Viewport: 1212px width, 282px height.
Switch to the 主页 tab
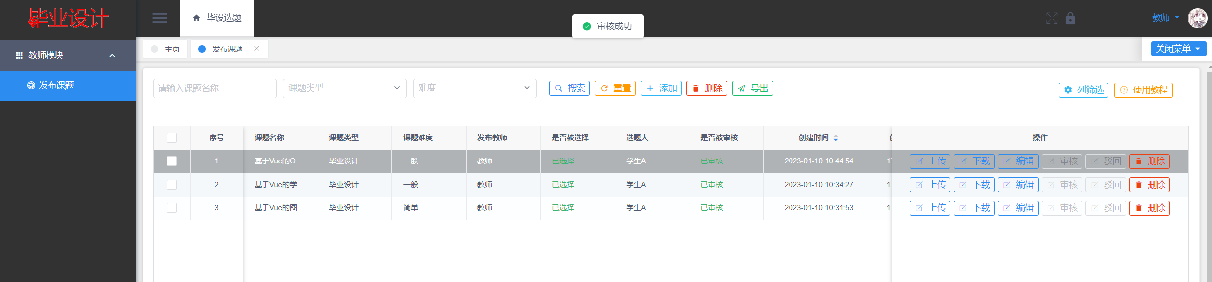coord(166,49)
